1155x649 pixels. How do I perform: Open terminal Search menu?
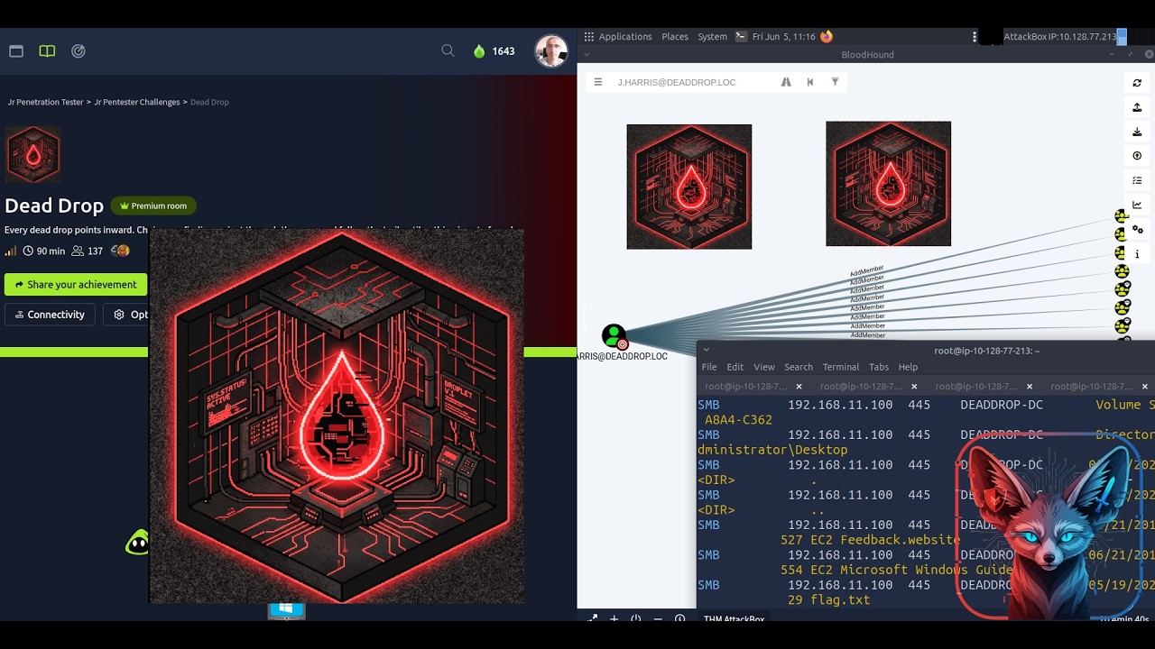[799, 367]
